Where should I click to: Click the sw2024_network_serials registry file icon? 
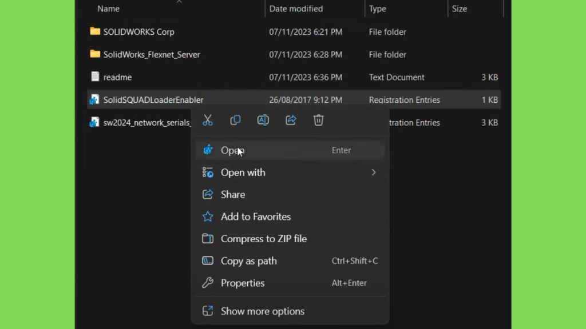coord(94,122)
